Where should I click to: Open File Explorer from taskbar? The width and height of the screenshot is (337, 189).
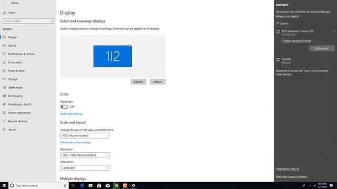click(91, 185)
